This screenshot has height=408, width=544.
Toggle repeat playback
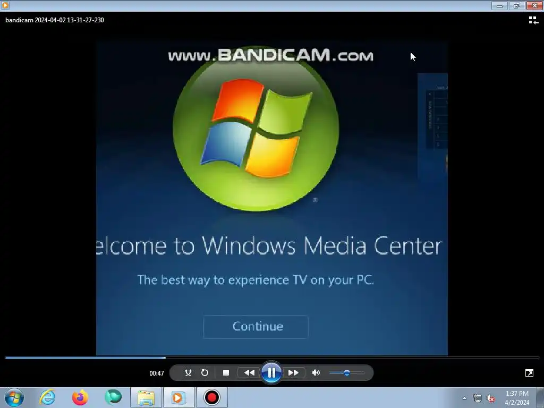pos(205,373)
